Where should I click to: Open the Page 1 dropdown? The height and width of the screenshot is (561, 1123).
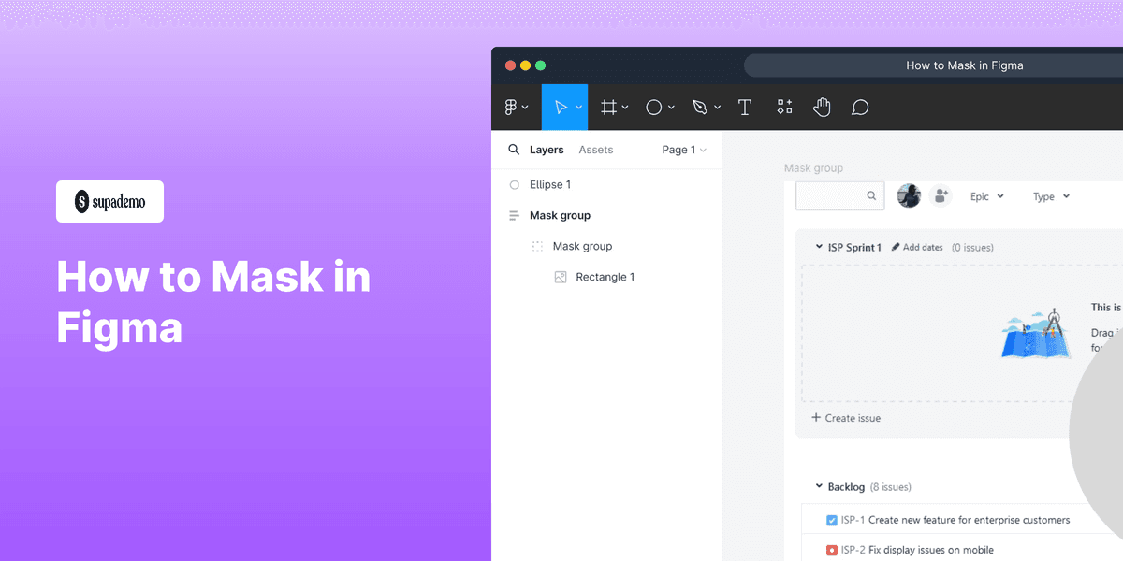pyautogui.click(x=684, y=150)
